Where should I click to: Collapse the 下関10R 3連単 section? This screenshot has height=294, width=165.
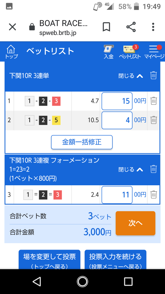131,76
